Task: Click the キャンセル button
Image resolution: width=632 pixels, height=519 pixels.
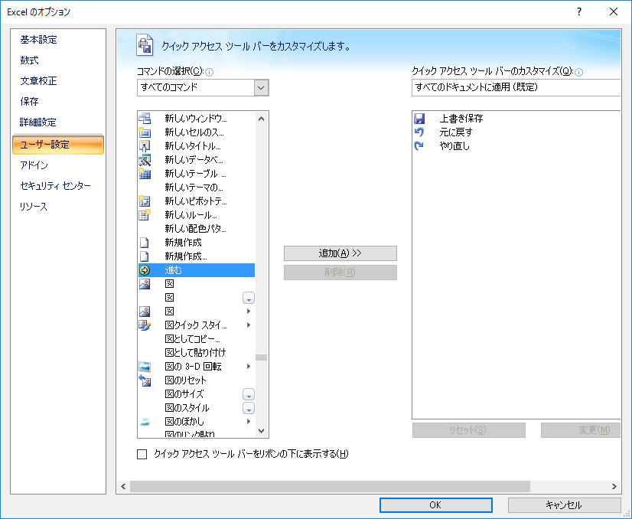Action: point(564,505)
